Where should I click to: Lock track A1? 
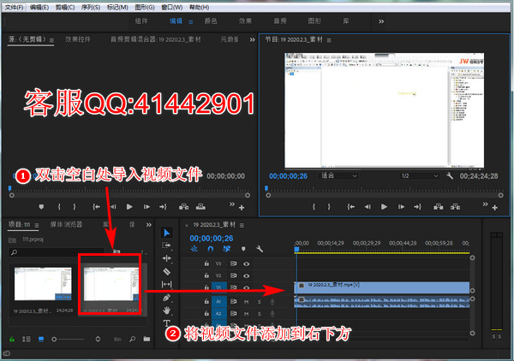pyautogui.click(x=206, y=301)
